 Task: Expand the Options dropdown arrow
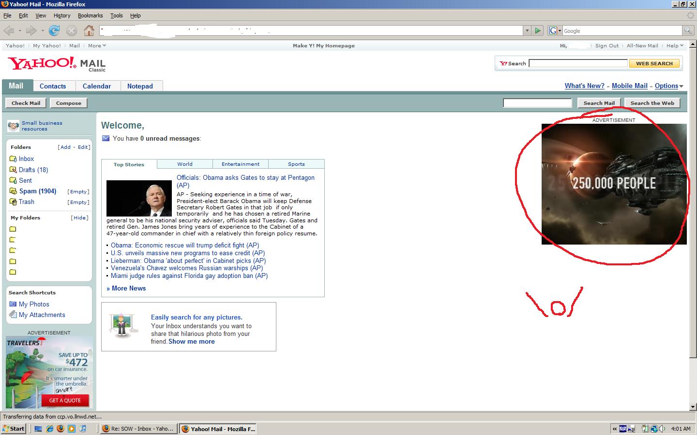pos(681,87)
